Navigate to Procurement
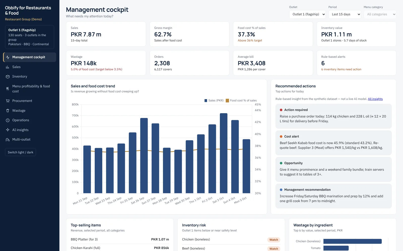 (x=30, y=101)
